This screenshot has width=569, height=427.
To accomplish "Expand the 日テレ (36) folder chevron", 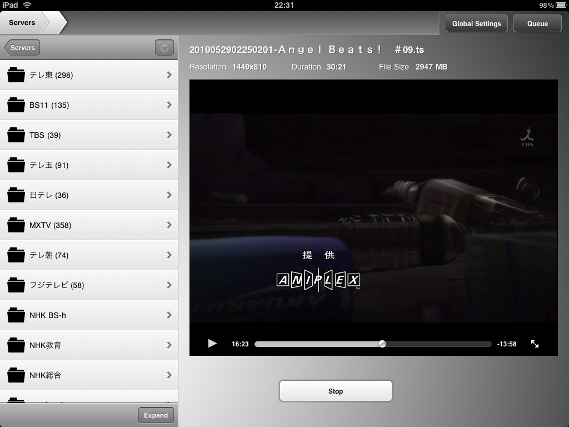I will click(169, 195).
